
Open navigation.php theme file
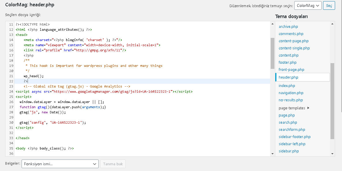click(x=291, y=93)
